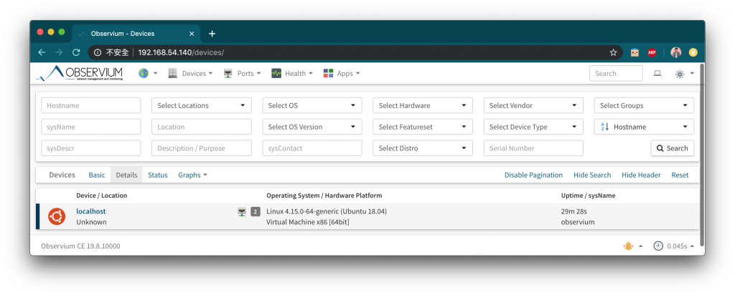Viewport: 735px width, 295px height.
Task: Switch to the Basic view tab
Action: click(x=97, y=175)
